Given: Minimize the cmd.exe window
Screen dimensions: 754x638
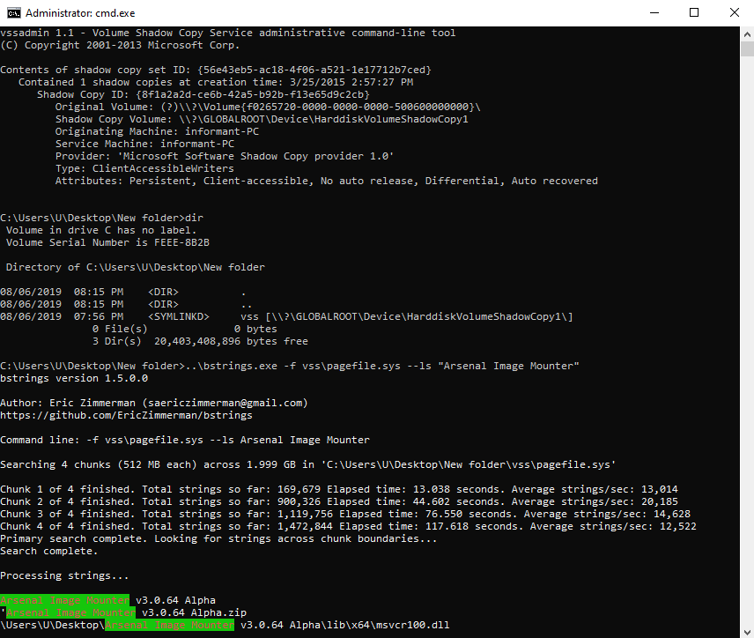Looking at the screenshot, I should (x=654, y=13).
